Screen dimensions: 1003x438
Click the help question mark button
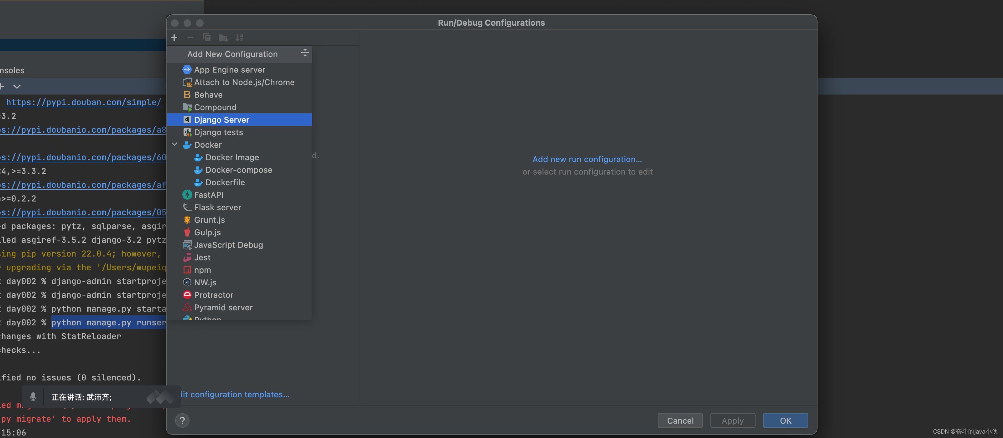[182, 420]
